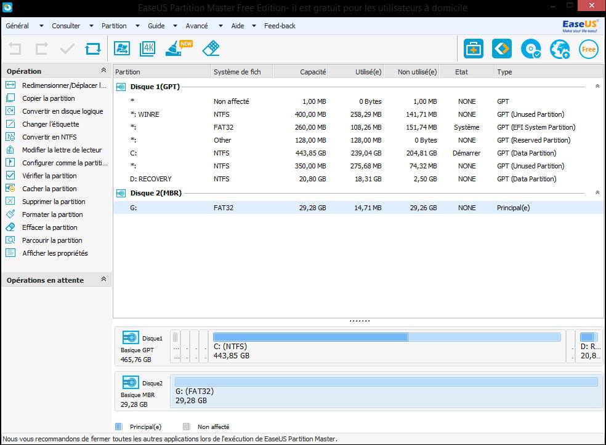The width and height of the screenshot is (606, 445).
Task: Open the Général menu
Action: pyautogui.click(x=17, y=26)
